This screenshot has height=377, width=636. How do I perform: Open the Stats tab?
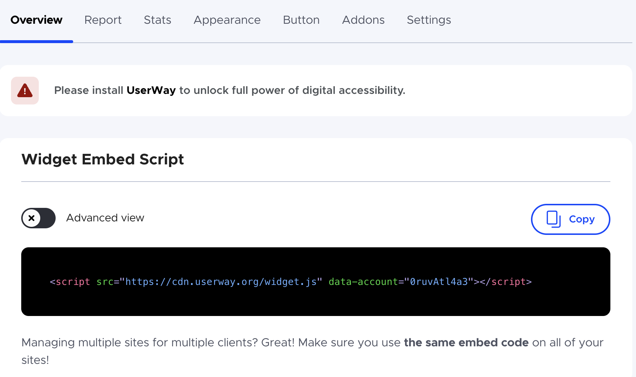pos(157,20)
